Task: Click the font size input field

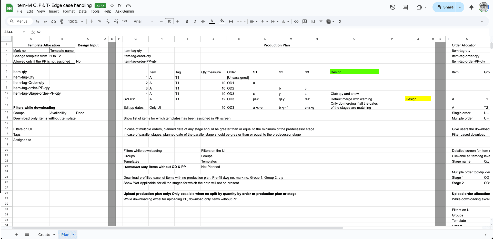Action: coord(169,21)
